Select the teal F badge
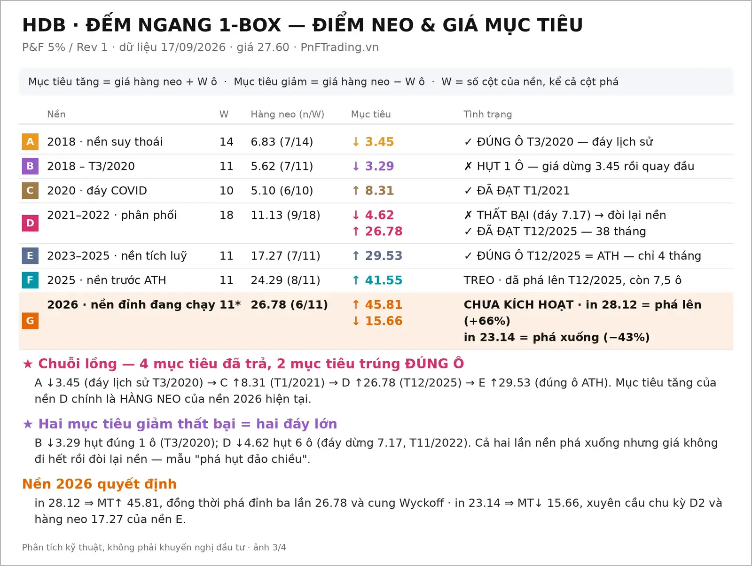 pyautogui.click(x=30, y=280)
